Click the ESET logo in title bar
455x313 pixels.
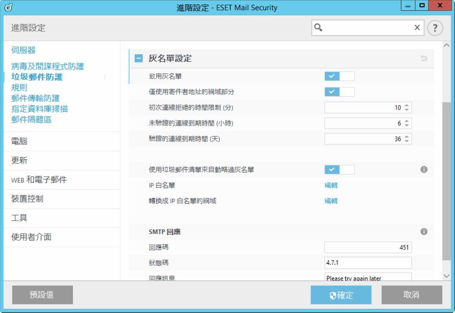pos(9,7)
